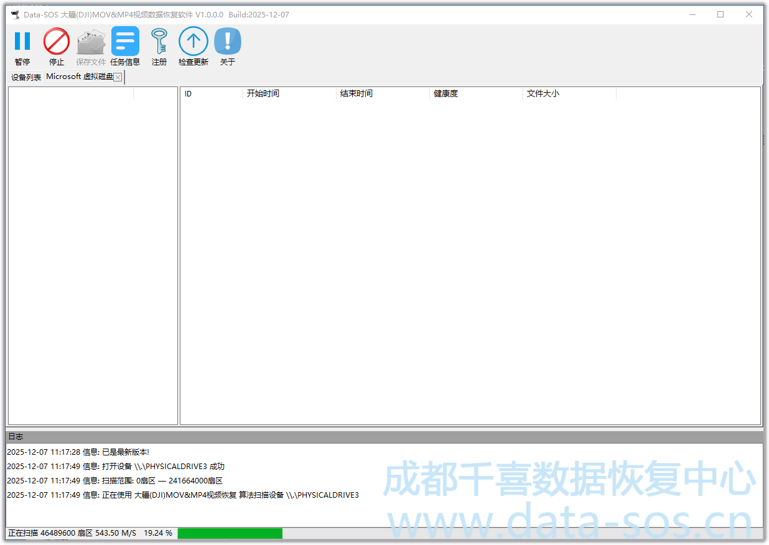Select the Microsoft 虚拟磁盘 tab

79,77
